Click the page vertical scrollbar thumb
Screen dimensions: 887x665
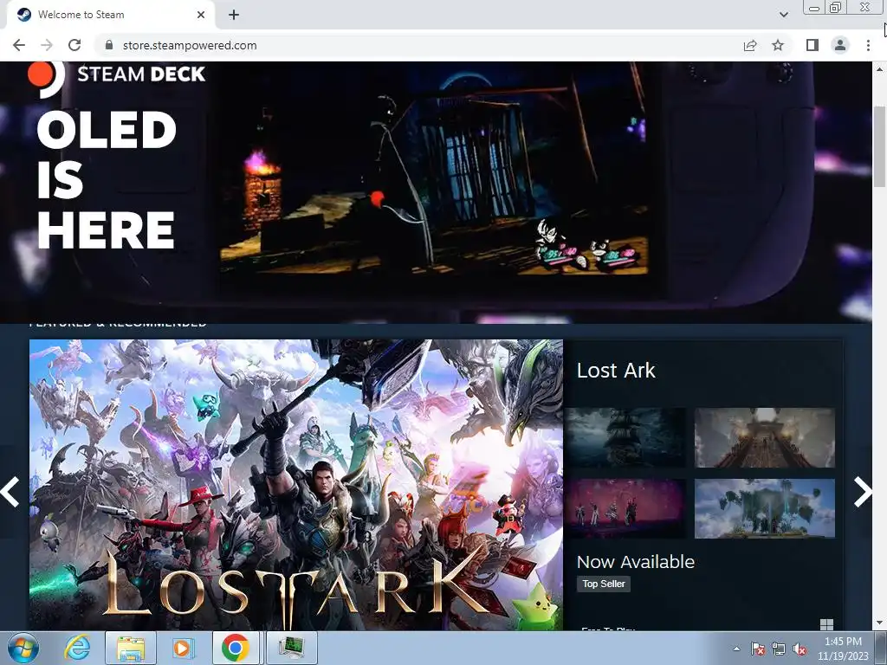879,145
